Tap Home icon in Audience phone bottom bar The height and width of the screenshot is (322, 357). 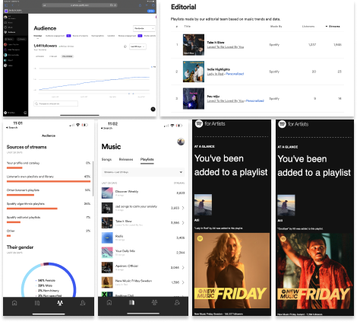click(14, 303)
